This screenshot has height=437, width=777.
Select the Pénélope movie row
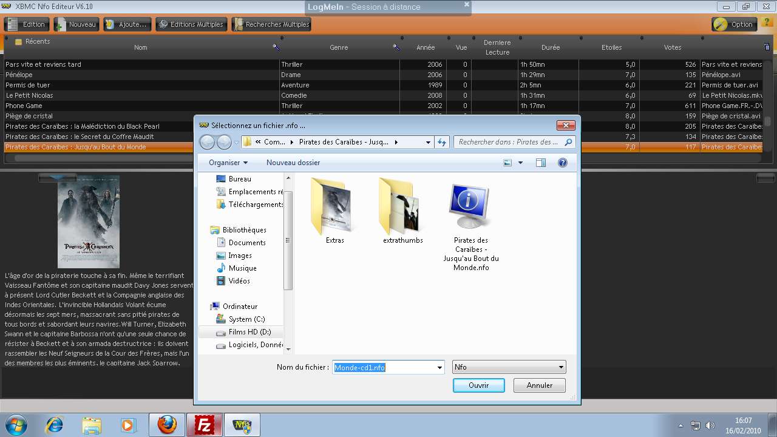pyautogui.click(x=382, y=75)
